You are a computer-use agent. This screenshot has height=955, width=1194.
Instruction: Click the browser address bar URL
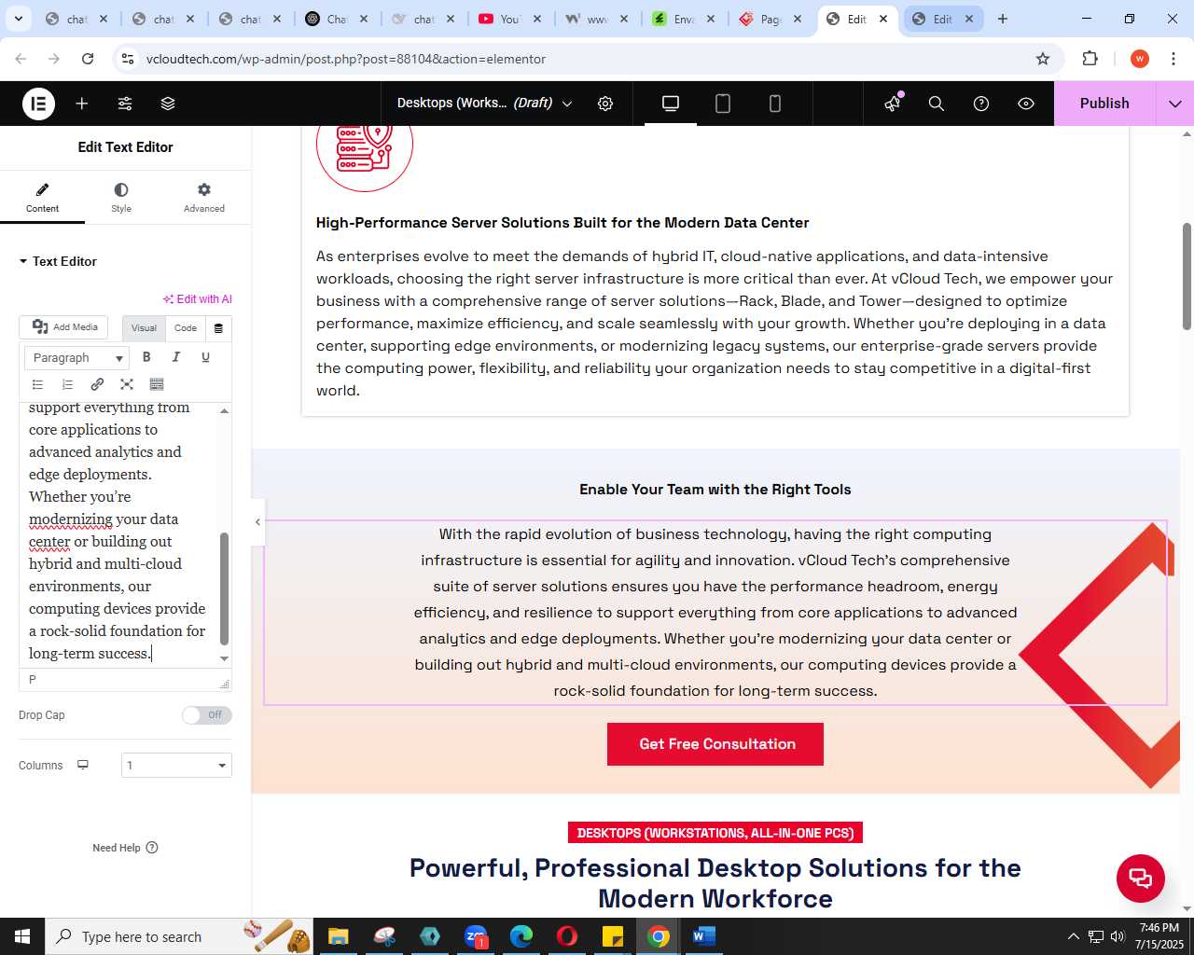(346, 59)
